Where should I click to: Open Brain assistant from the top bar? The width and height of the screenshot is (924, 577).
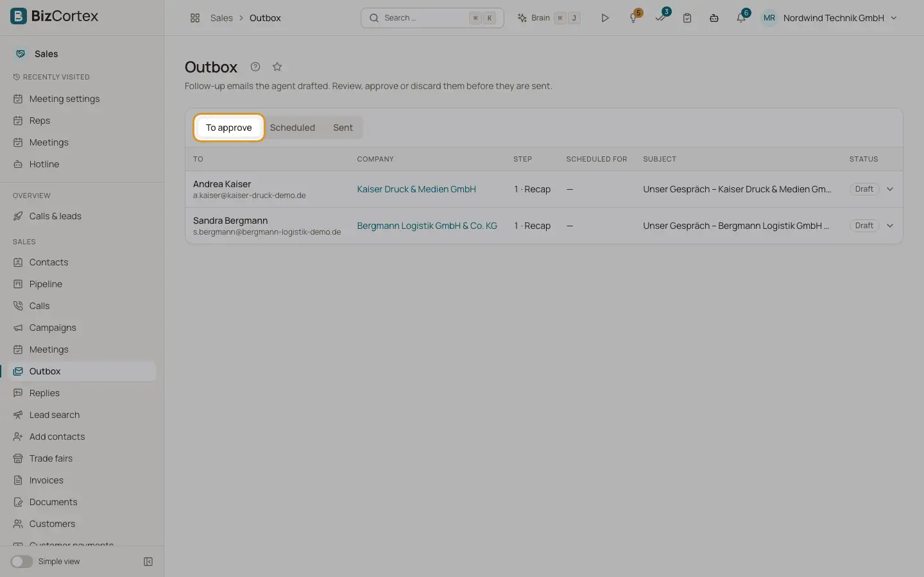coord(549,18)
